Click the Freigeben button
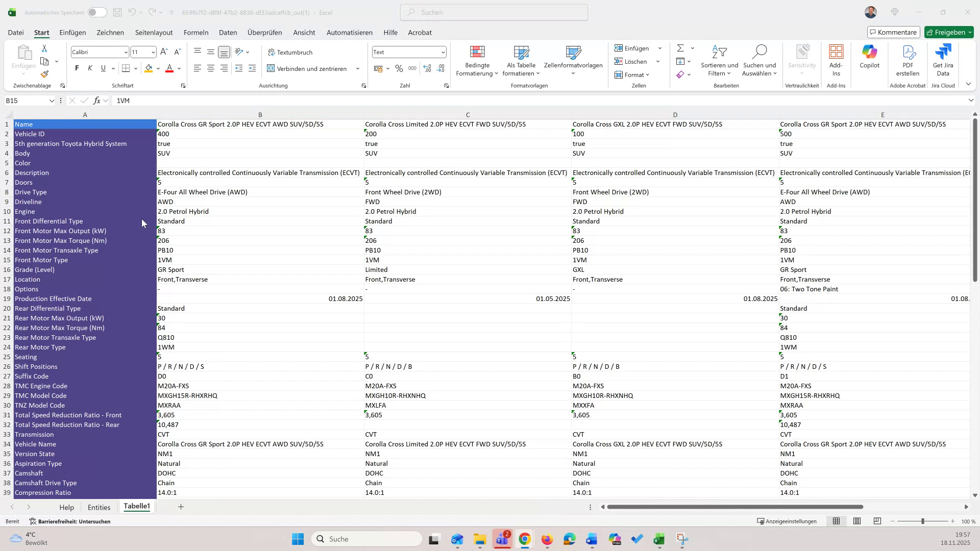Viewport: 980px width, 551px height. coord(948,32)
